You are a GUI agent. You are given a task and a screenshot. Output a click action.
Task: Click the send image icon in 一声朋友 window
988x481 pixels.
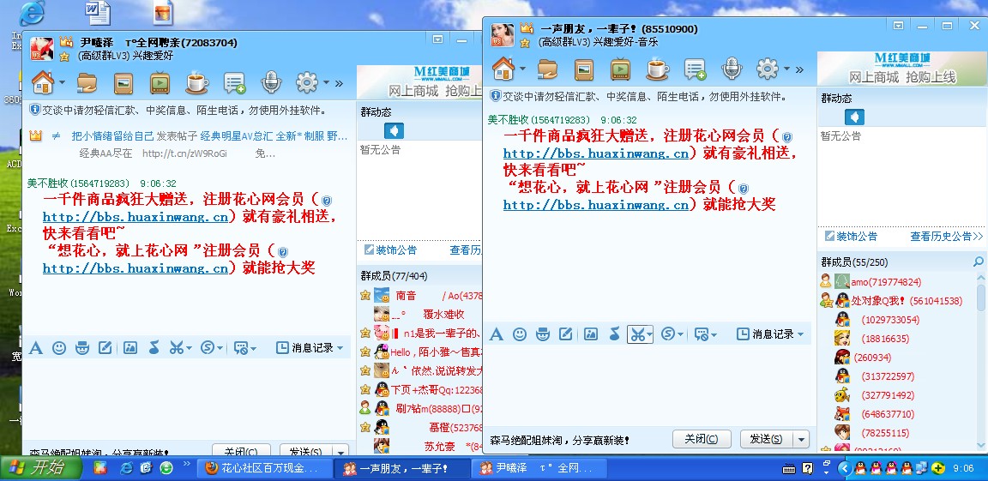[x=590, y=334]
